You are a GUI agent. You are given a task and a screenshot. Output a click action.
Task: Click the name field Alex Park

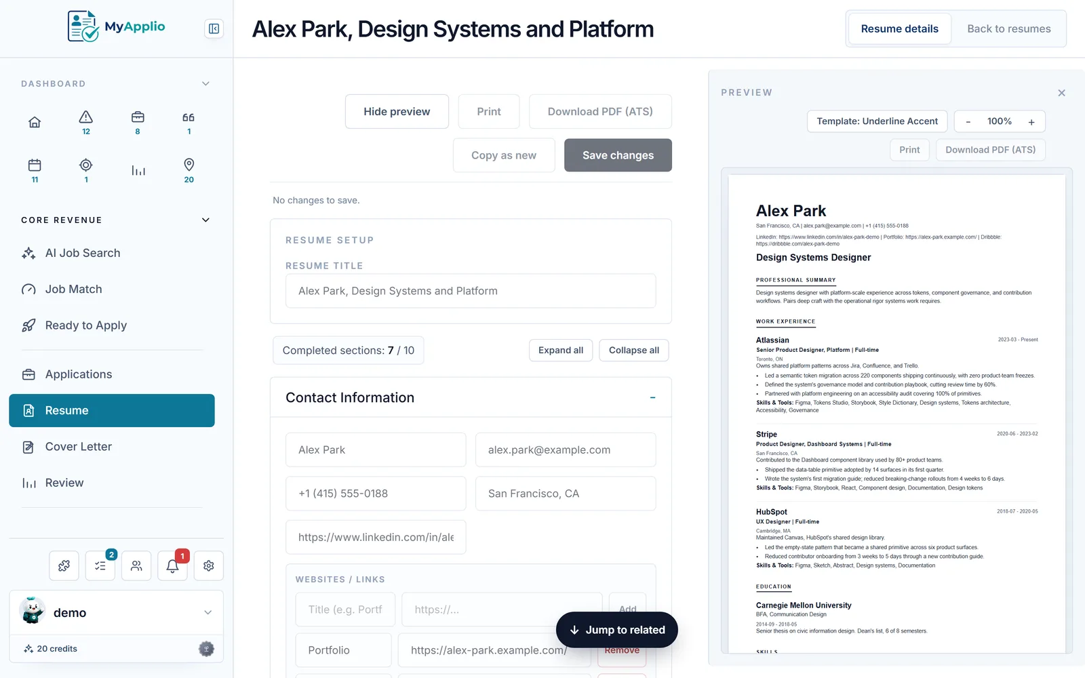[376, 450]
